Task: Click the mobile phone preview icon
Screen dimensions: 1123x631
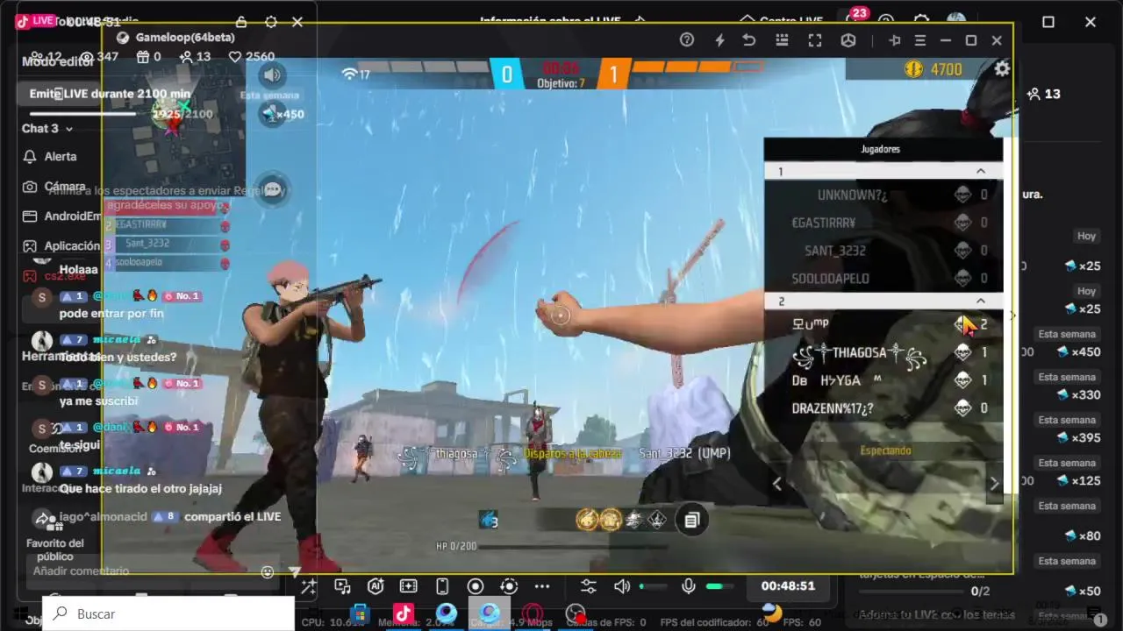Action: [x=442, y=586]
